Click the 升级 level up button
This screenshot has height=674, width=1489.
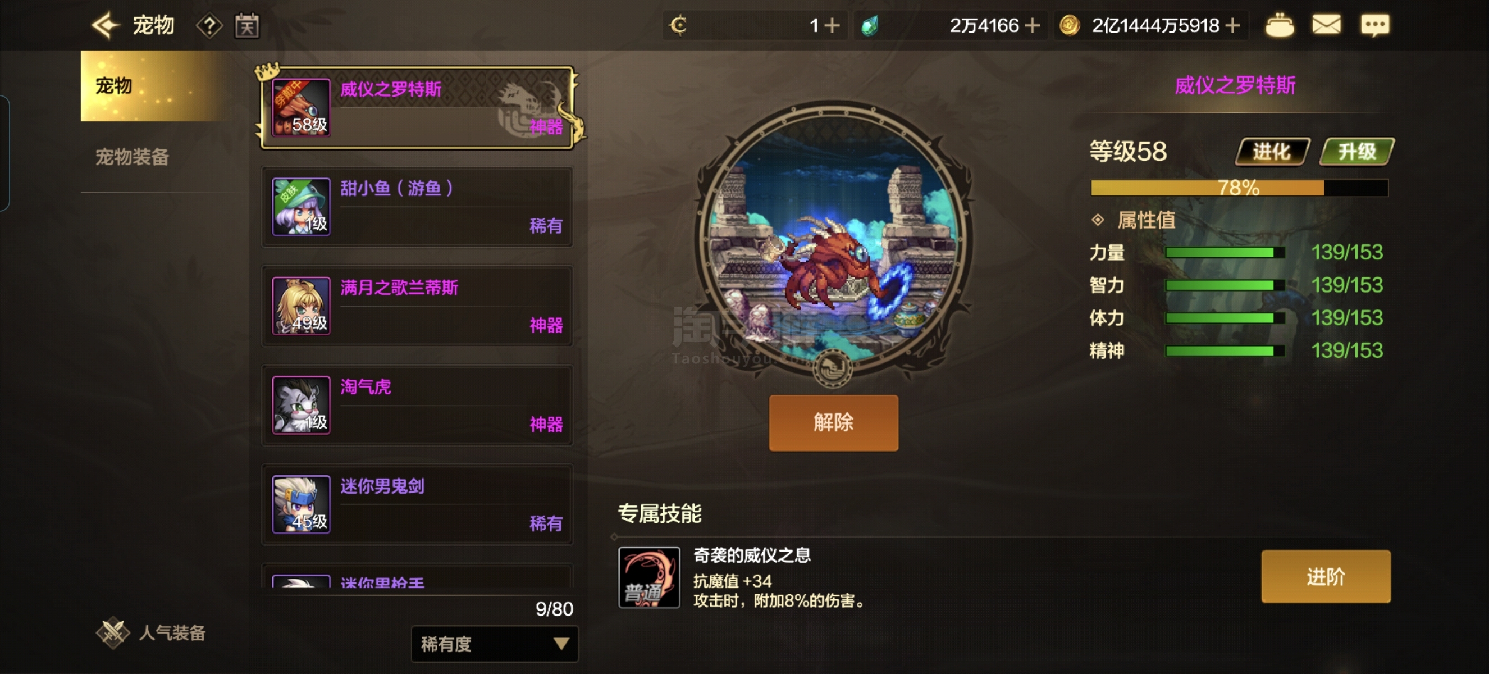click(1356, 152)
